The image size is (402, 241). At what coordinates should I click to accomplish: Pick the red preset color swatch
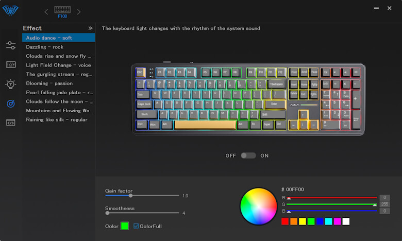[x=284, y=221]
